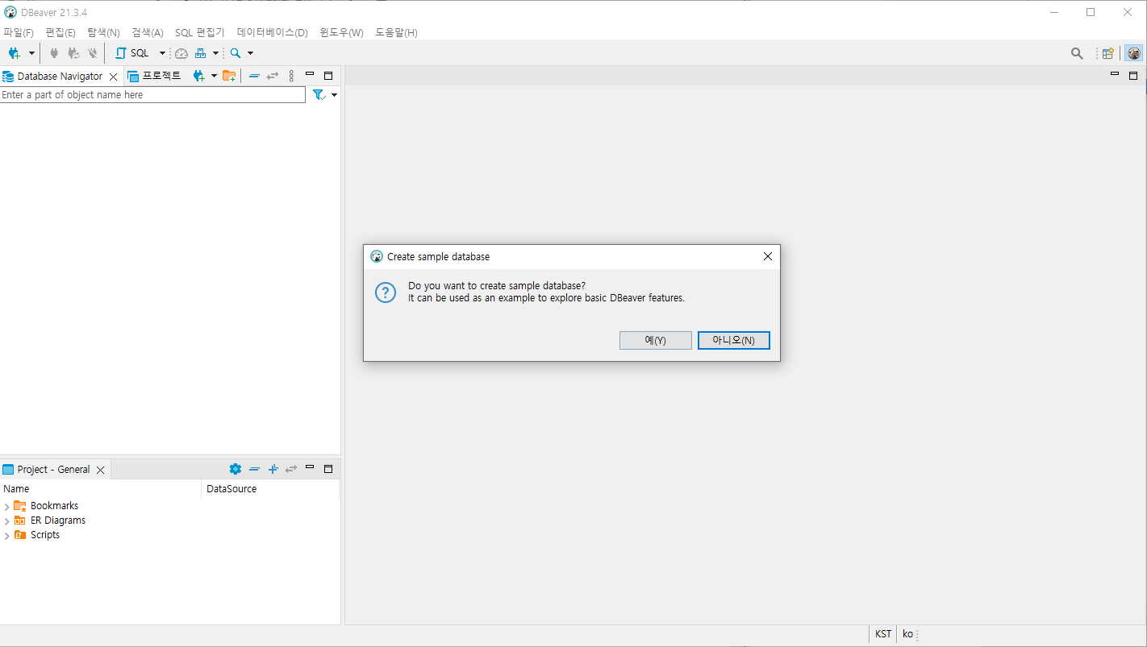Click the Reconnect (invalidate) plug icon
The image size is (1147, 647).
73,53
